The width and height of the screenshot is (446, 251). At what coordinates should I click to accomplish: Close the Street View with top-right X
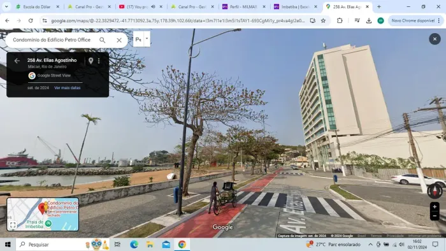pos(435,39)
